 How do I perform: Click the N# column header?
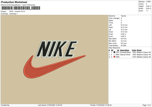tap(112, 50)
